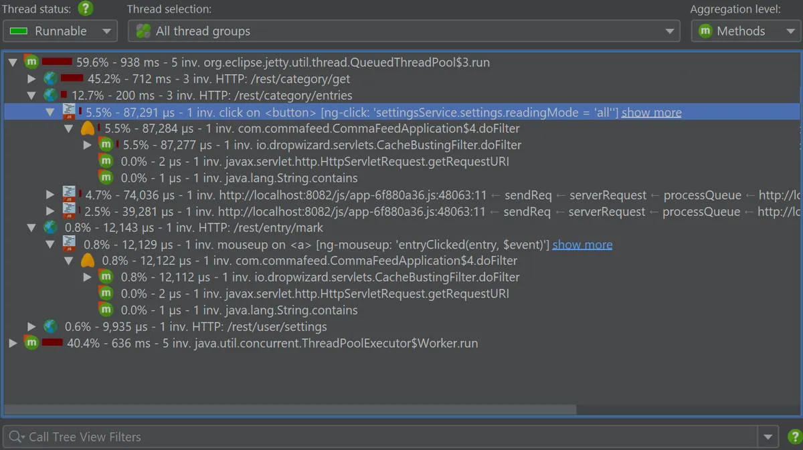Expand the ThreadPoolExecutor$Worker.run node

point(13,343)
